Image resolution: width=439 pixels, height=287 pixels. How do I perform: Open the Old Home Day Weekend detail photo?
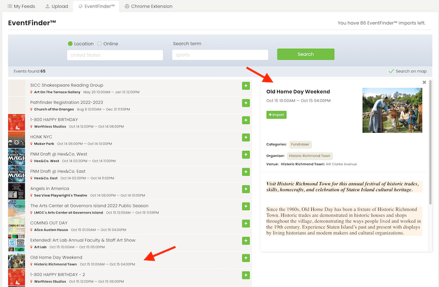pyautogui.click(x=392, y=110)
